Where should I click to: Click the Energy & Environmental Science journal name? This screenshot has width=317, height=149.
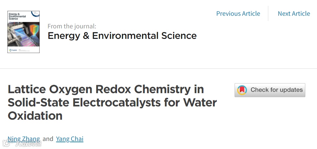pyautogui.click(x=122, y=36)
